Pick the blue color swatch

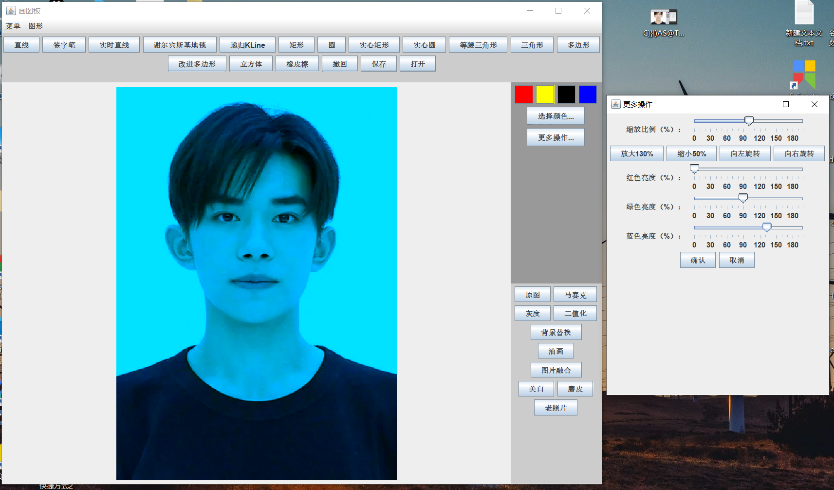pyautogui.click(x=588, y=94)
